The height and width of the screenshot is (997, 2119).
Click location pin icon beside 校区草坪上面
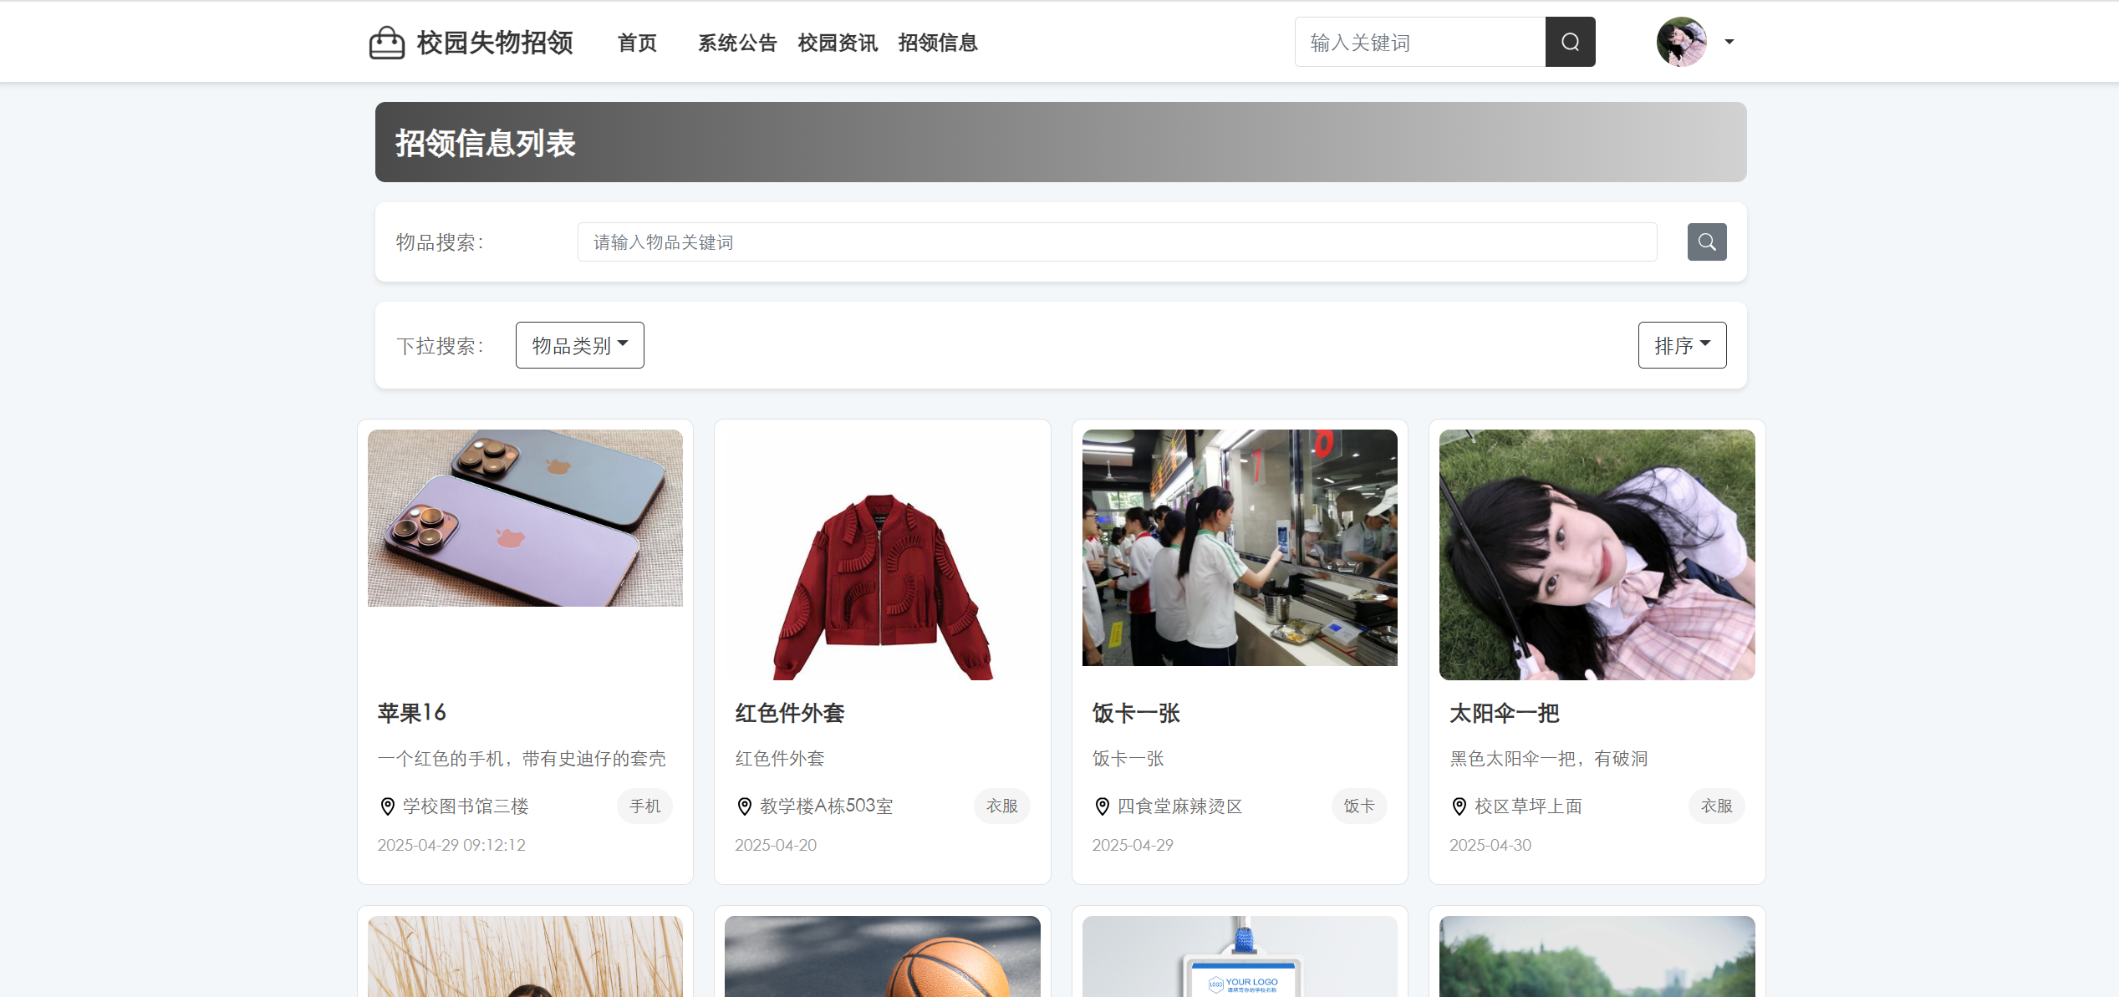tap(1459, 806)
